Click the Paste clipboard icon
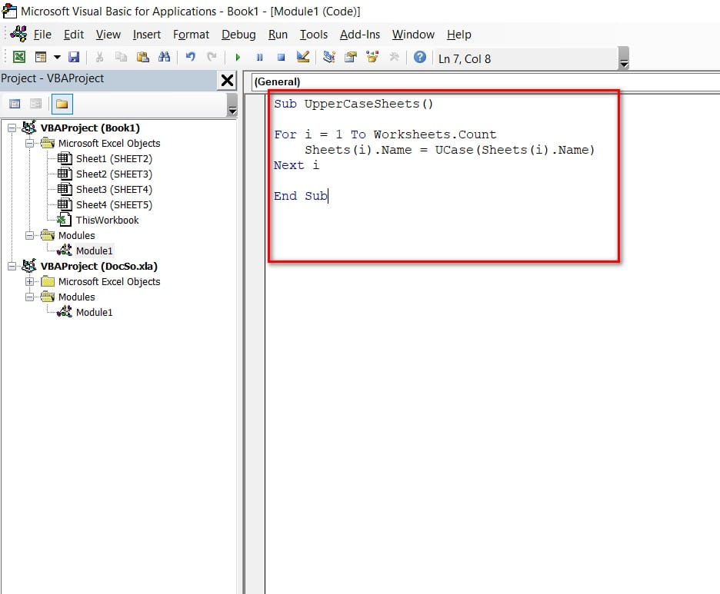 click(143, 57)
